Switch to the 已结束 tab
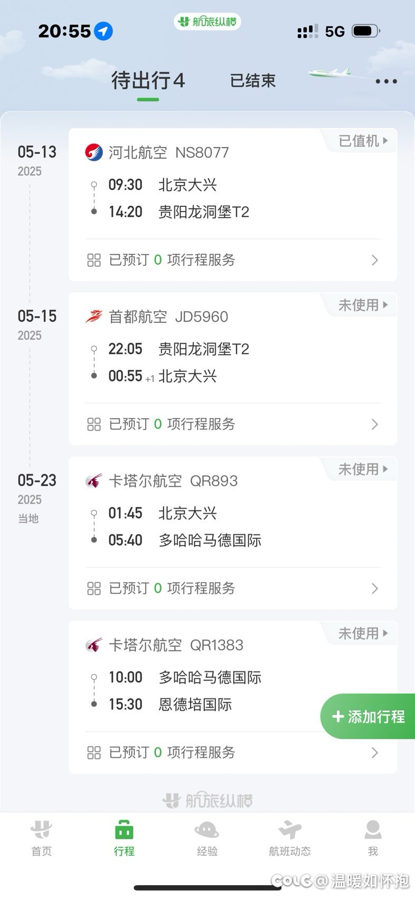The width and height of the screenshot is (415, 899). click(x=253, y=81)
